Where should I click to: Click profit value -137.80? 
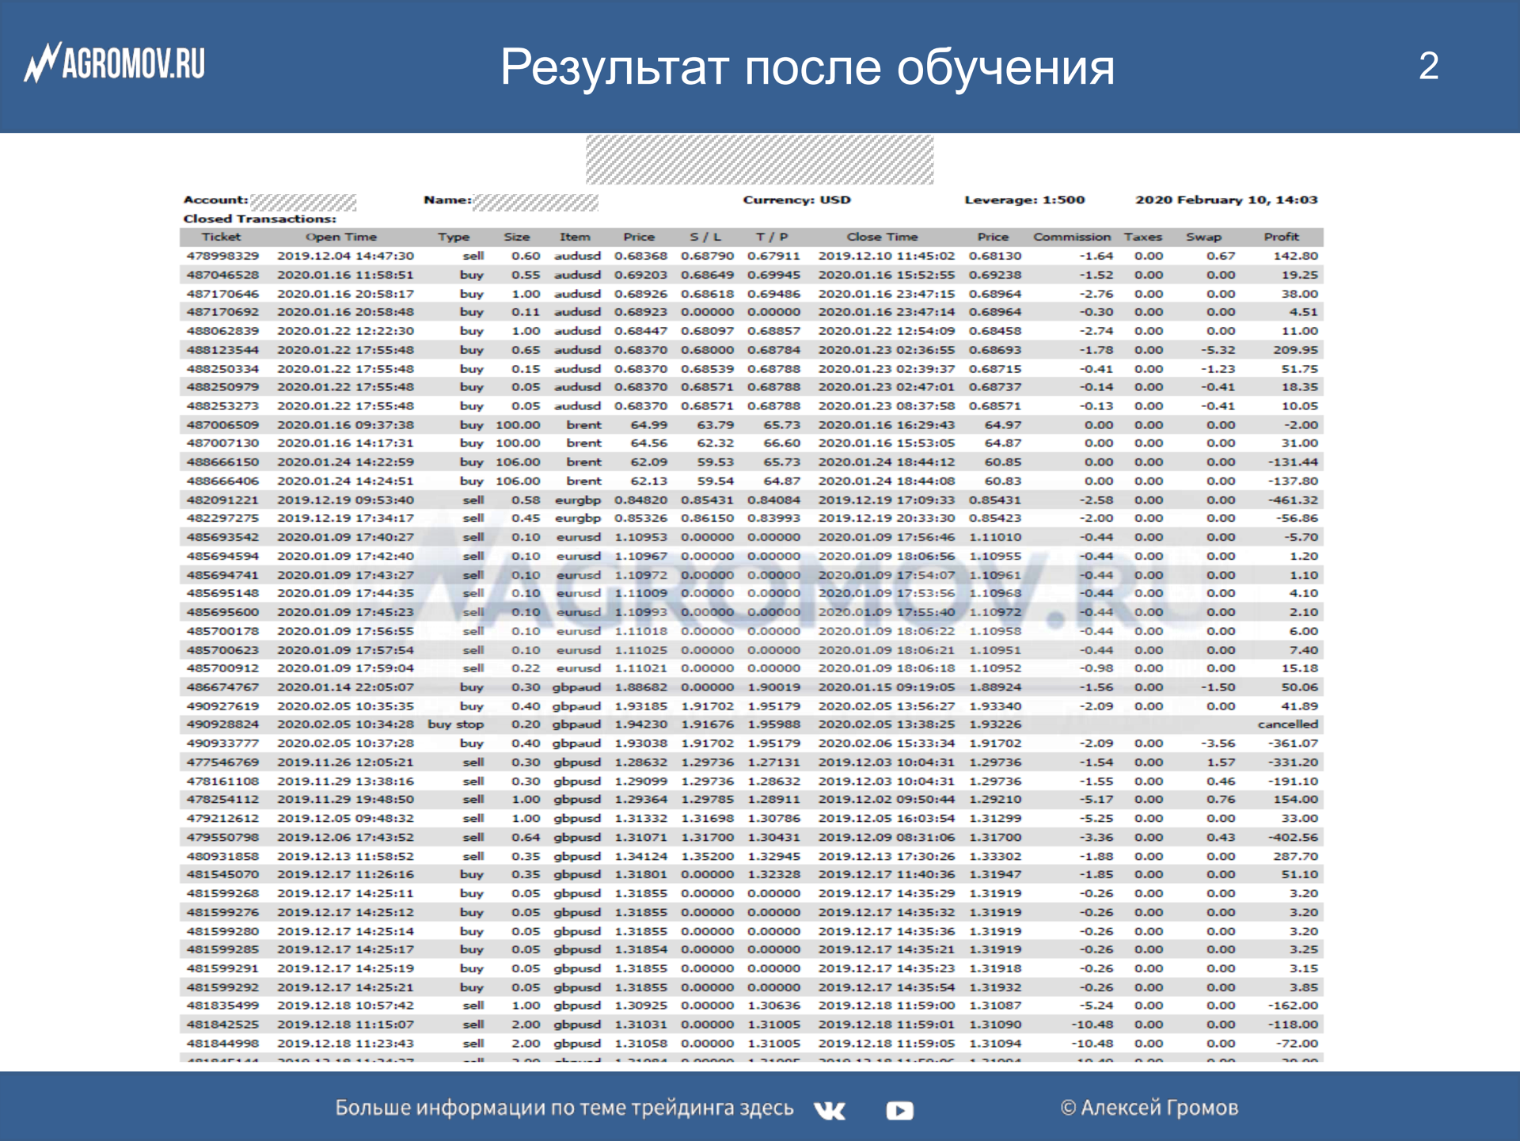coord(1293,481)
